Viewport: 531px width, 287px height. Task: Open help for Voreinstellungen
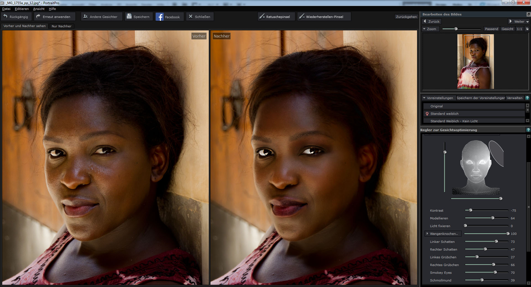click(527, 98)
